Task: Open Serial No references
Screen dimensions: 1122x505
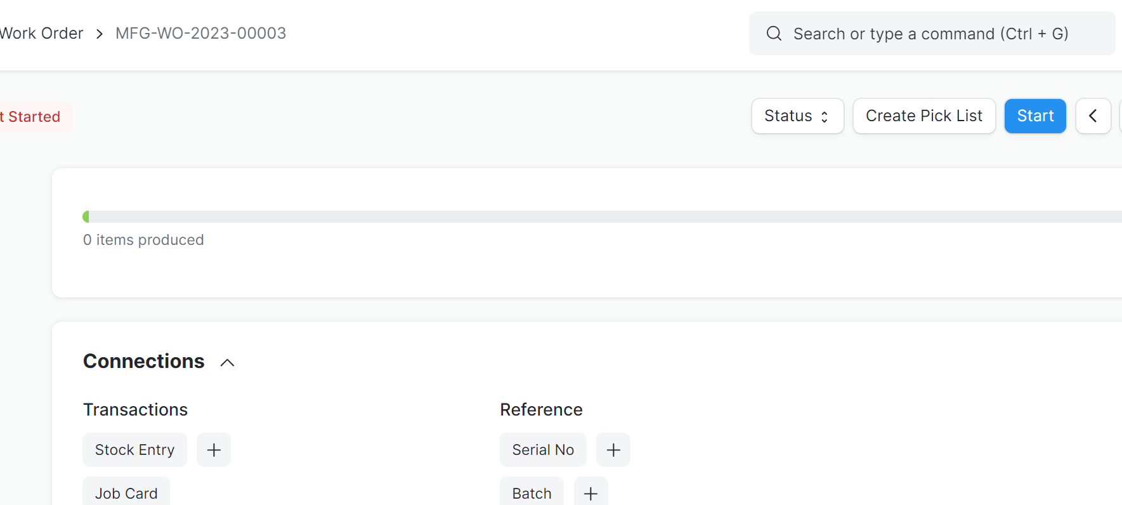Action: click(543, 450)
